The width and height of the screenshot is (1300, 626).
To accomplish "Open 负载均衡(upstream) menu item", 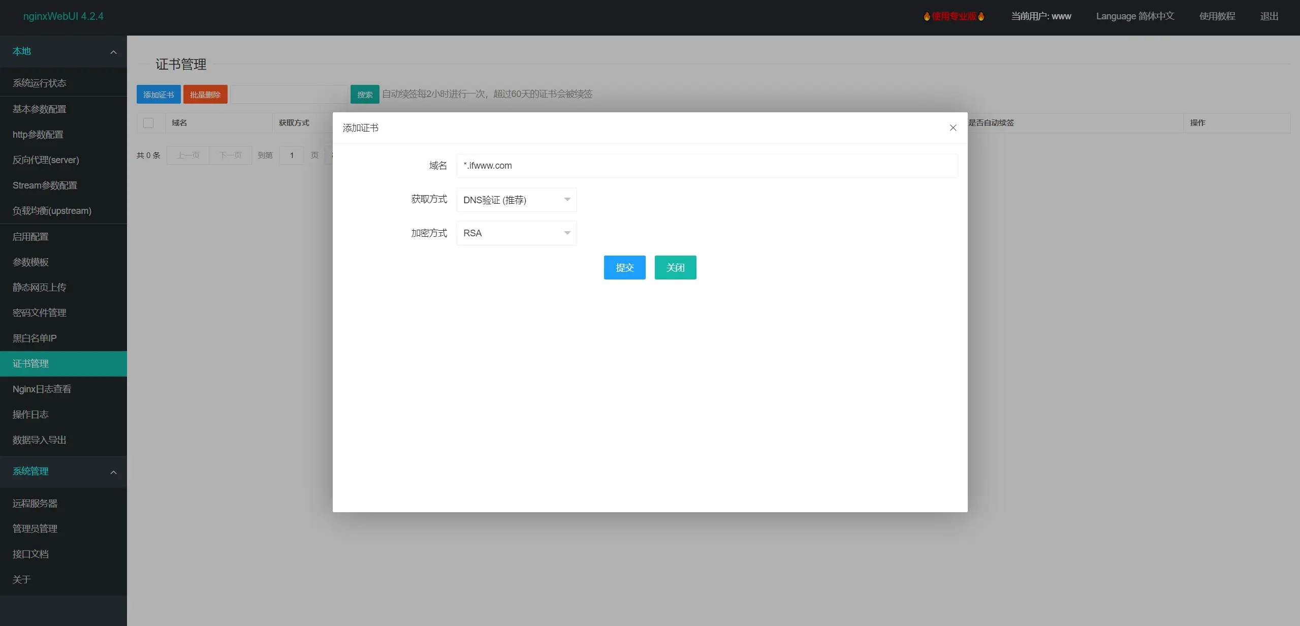I will [x=52, y=211].
